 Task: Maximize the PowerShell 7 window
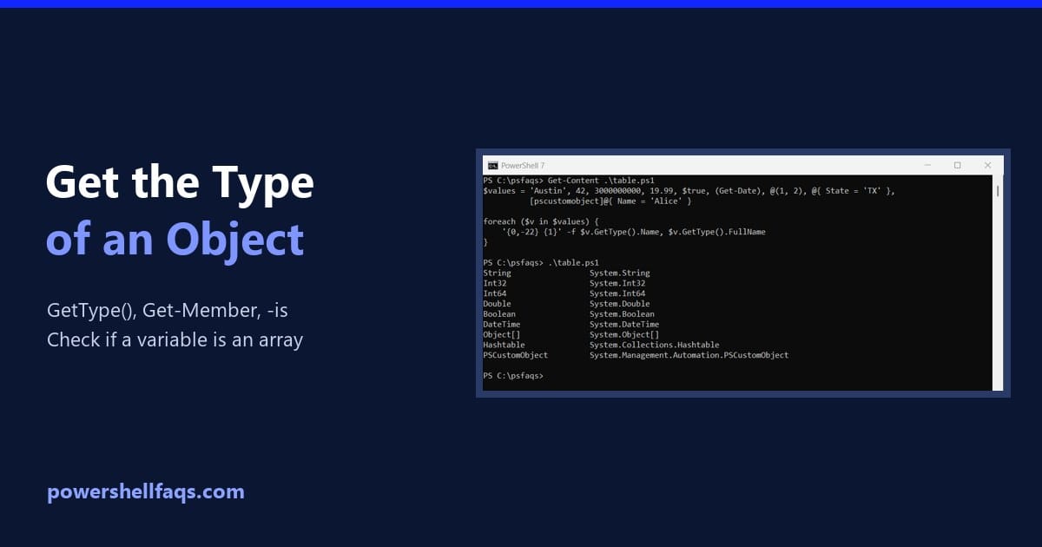click(x=957, y=165)
